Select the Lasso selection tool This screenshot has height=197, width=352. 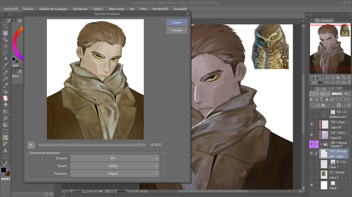5,52
